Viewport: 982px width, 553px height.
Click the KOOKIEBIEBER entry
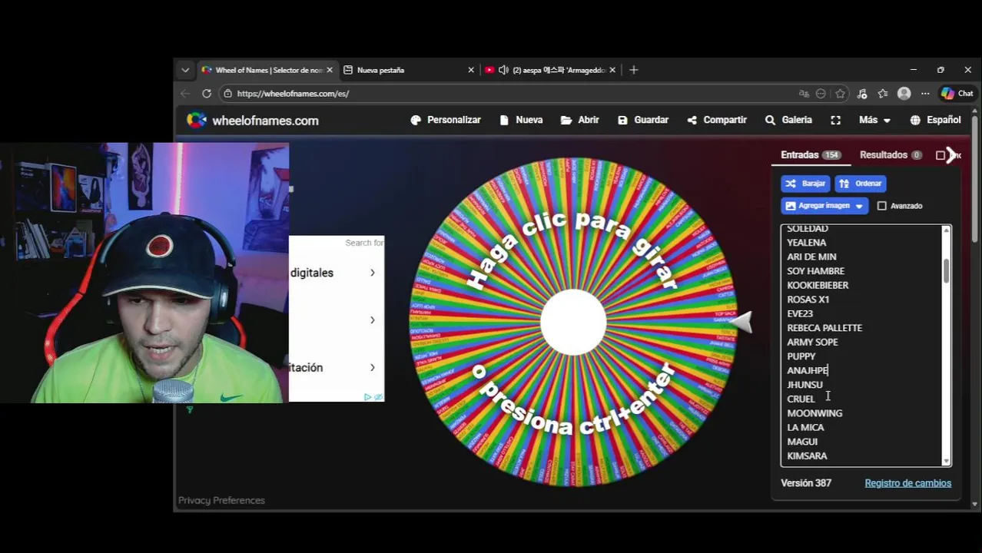pos(818,285)
